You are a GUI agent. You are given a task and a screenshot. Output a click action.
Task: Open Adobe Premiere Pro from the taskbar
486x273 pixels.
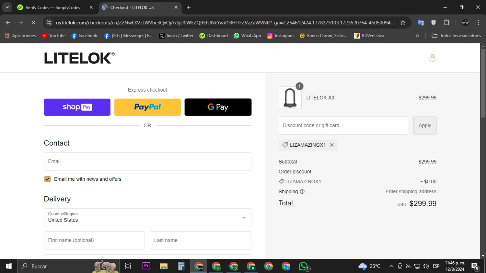coord(146,266)
